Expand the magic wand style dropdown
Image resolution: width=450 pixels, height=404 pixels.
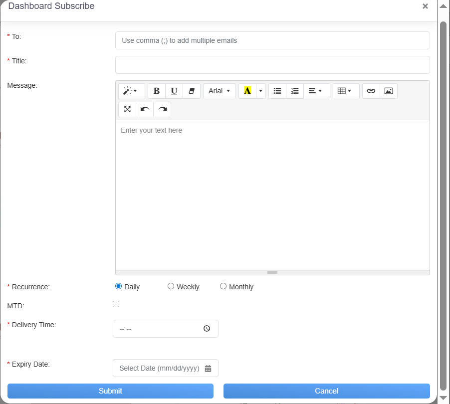click(131, 91)
